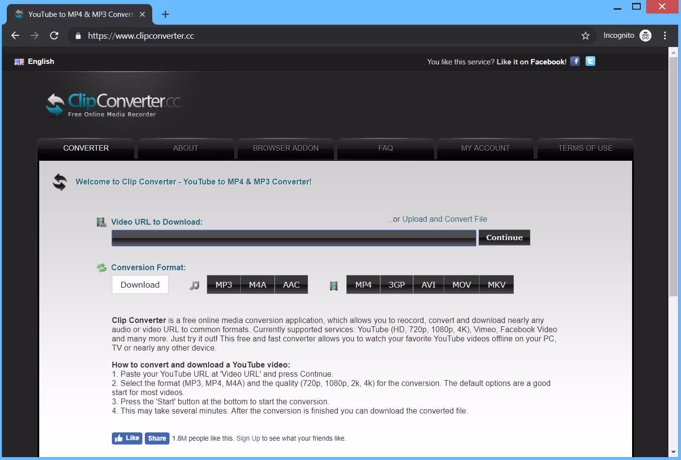Image resolution: width=681 pixels, height=460 pixels.
Task: Open the Sign Up link
Action: tap(248, 438)
